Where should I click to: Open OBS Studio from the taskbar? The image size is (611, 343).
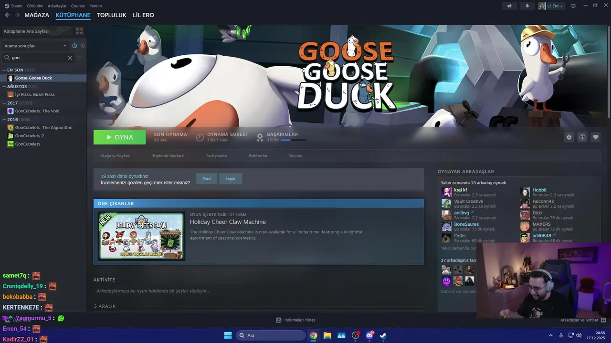coord(355,335)
